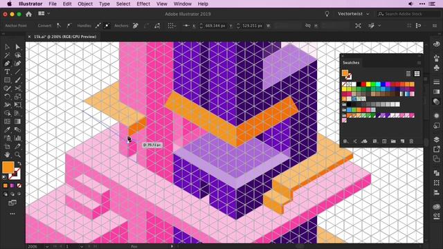
Task: Open the Help menu
Action: click(x=203, y=4)
